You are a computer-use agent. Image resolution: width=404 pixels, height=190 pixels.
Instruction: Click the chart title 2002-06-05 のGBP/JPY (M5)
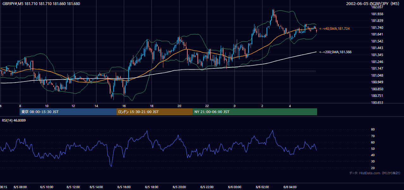(x=373, y=4)
